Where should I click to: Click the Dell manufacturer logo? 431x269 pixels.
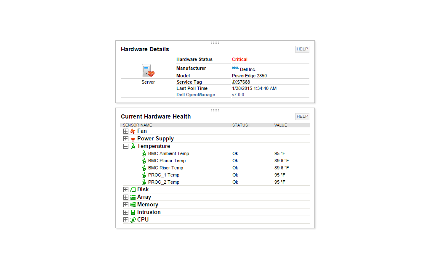tap(235, 68)
